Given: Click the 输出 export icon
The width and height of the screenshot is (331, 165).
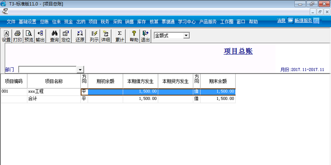Looking at the screenshot, I should pyautogui.click(x=40, y=36).
